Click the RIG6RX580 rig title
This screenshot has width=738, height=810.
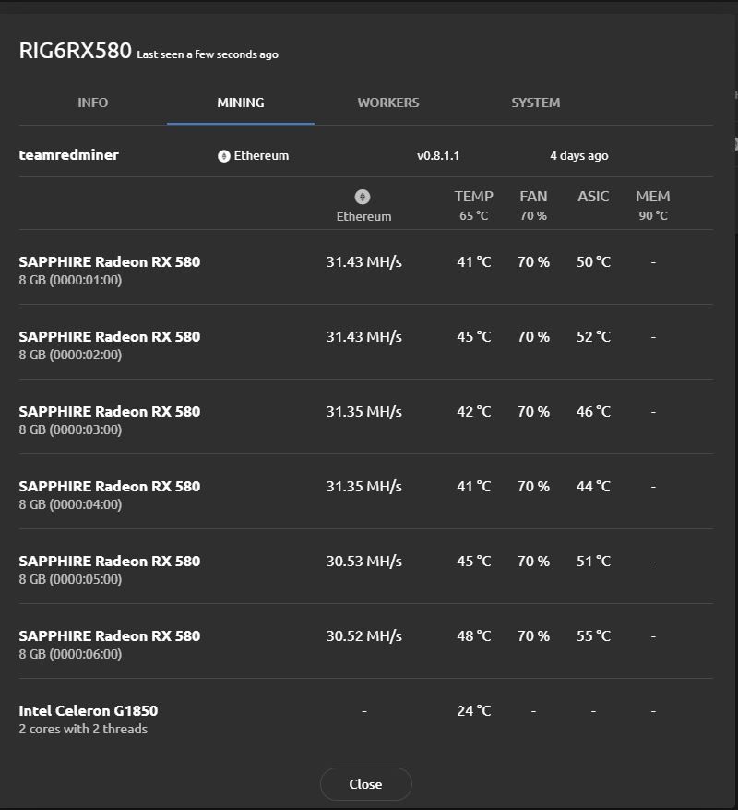[x=76, y=51]
